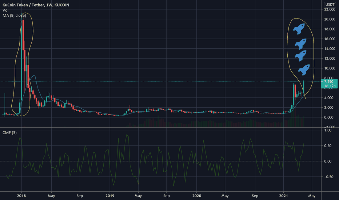This screenshot has height=200, width=339.
Task: Click the Sep label between 2018 and 2019
Action: (x=80, y=196)
